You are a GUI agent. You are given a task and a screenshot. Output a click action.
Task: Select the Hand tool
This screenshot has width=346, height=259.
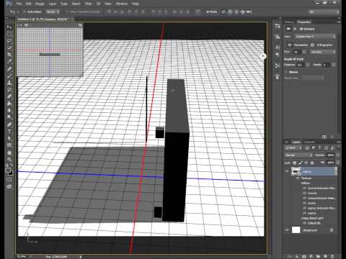tap(9, 153)
